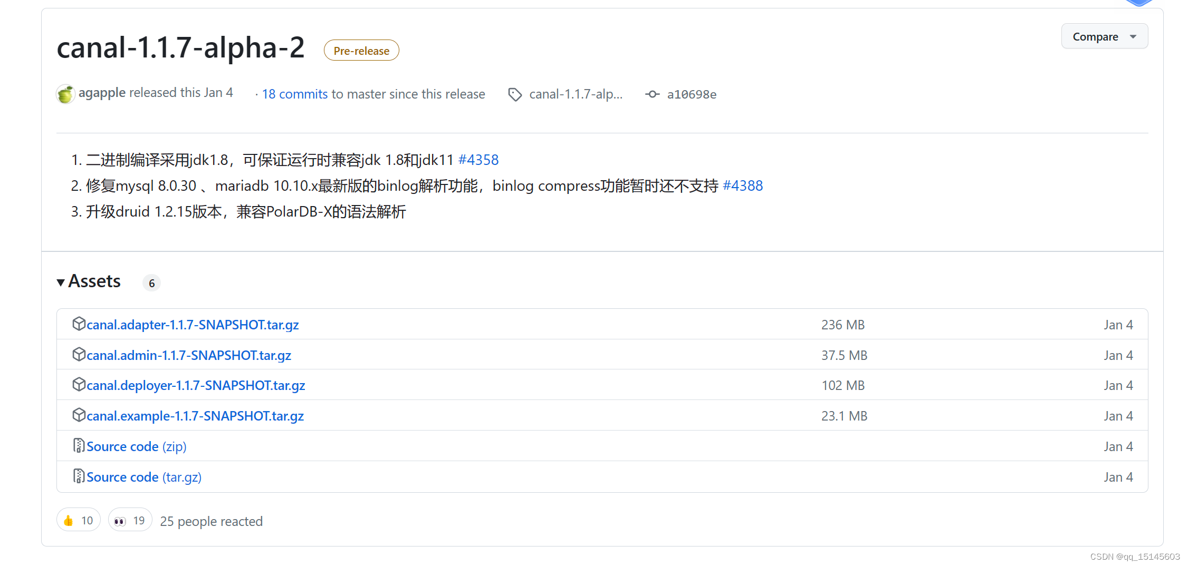The image size is (1188, 566).
Task: Click the package icon beside canal.adapter-1.1.7-SNAPSHOT.tar.gz
Action: tap(78, 324)
